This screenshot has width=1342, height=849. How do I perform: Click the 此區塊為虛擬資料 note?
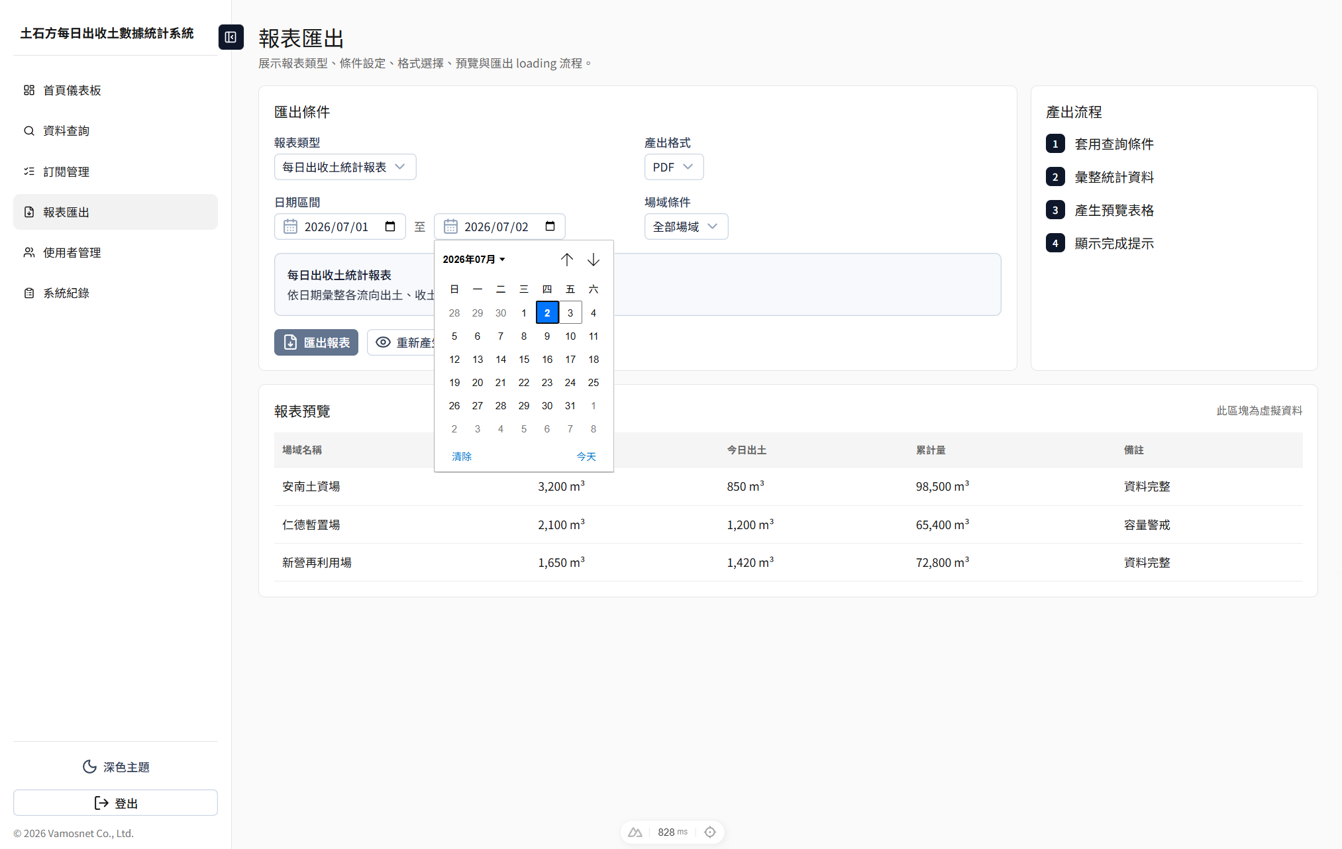(1259, 411)
